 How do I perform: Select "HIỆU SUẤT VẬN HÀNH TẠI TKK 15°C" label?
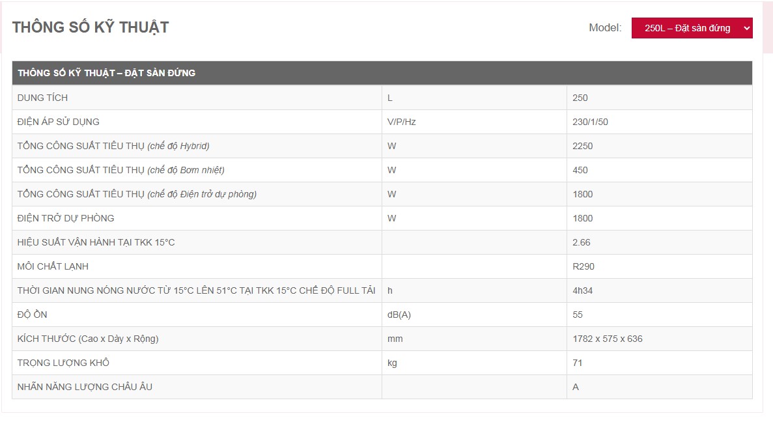[96, 242]
